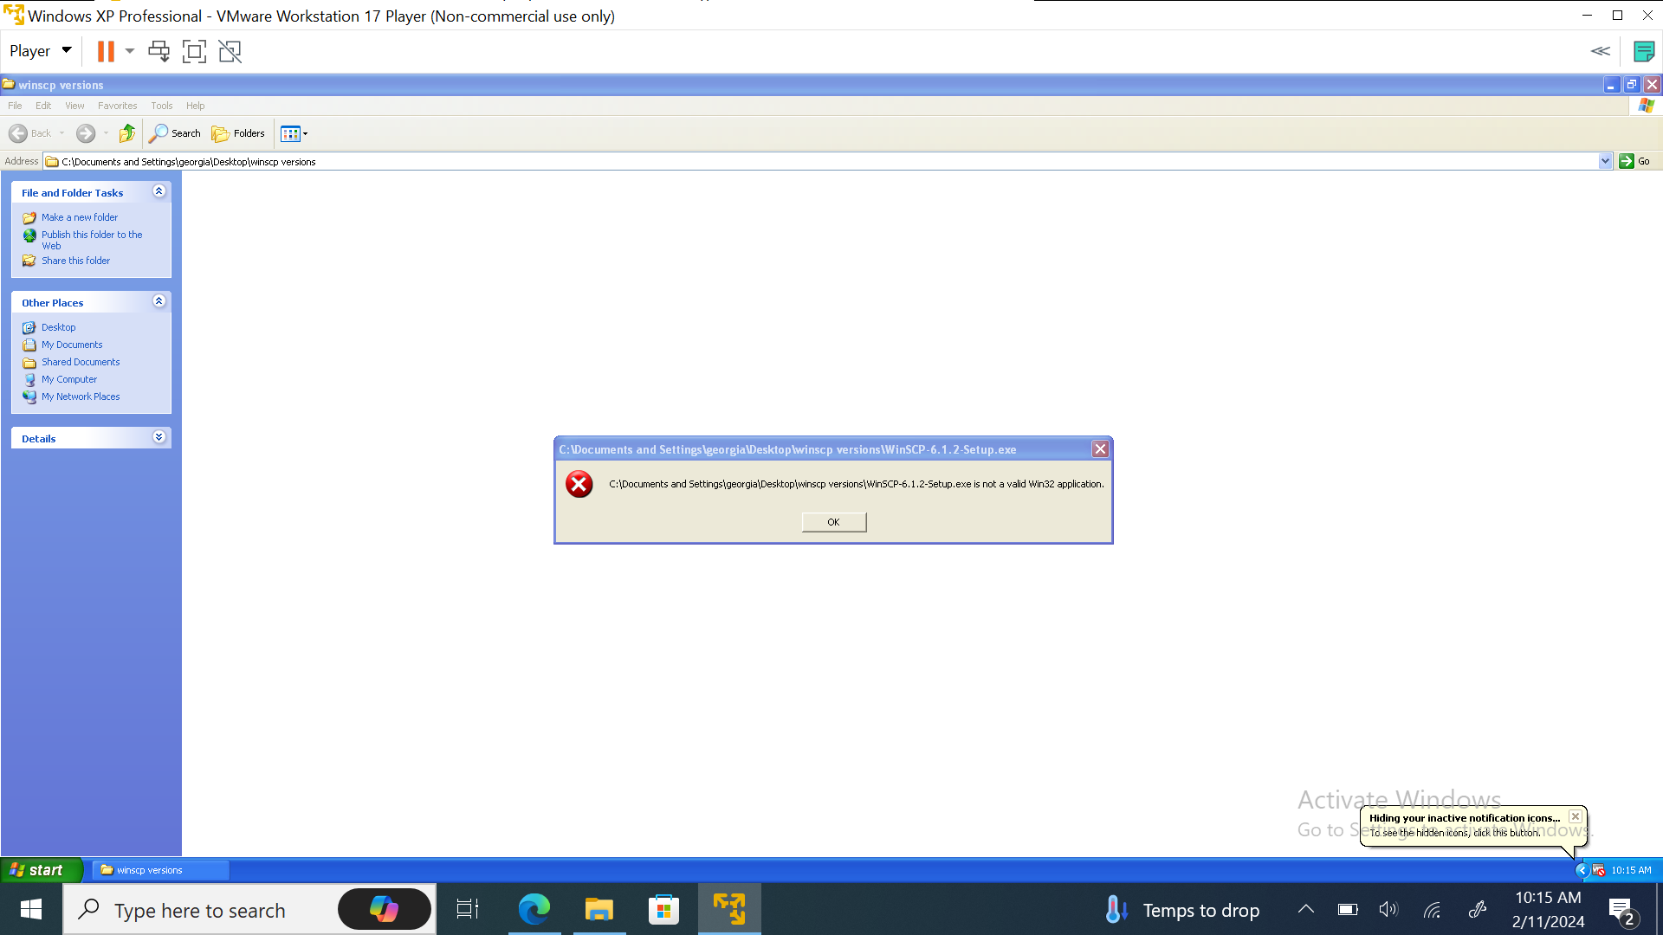Click VMware unity mode icon
This screenshot has width=1663, height=935.
click(x=230, y=52)
